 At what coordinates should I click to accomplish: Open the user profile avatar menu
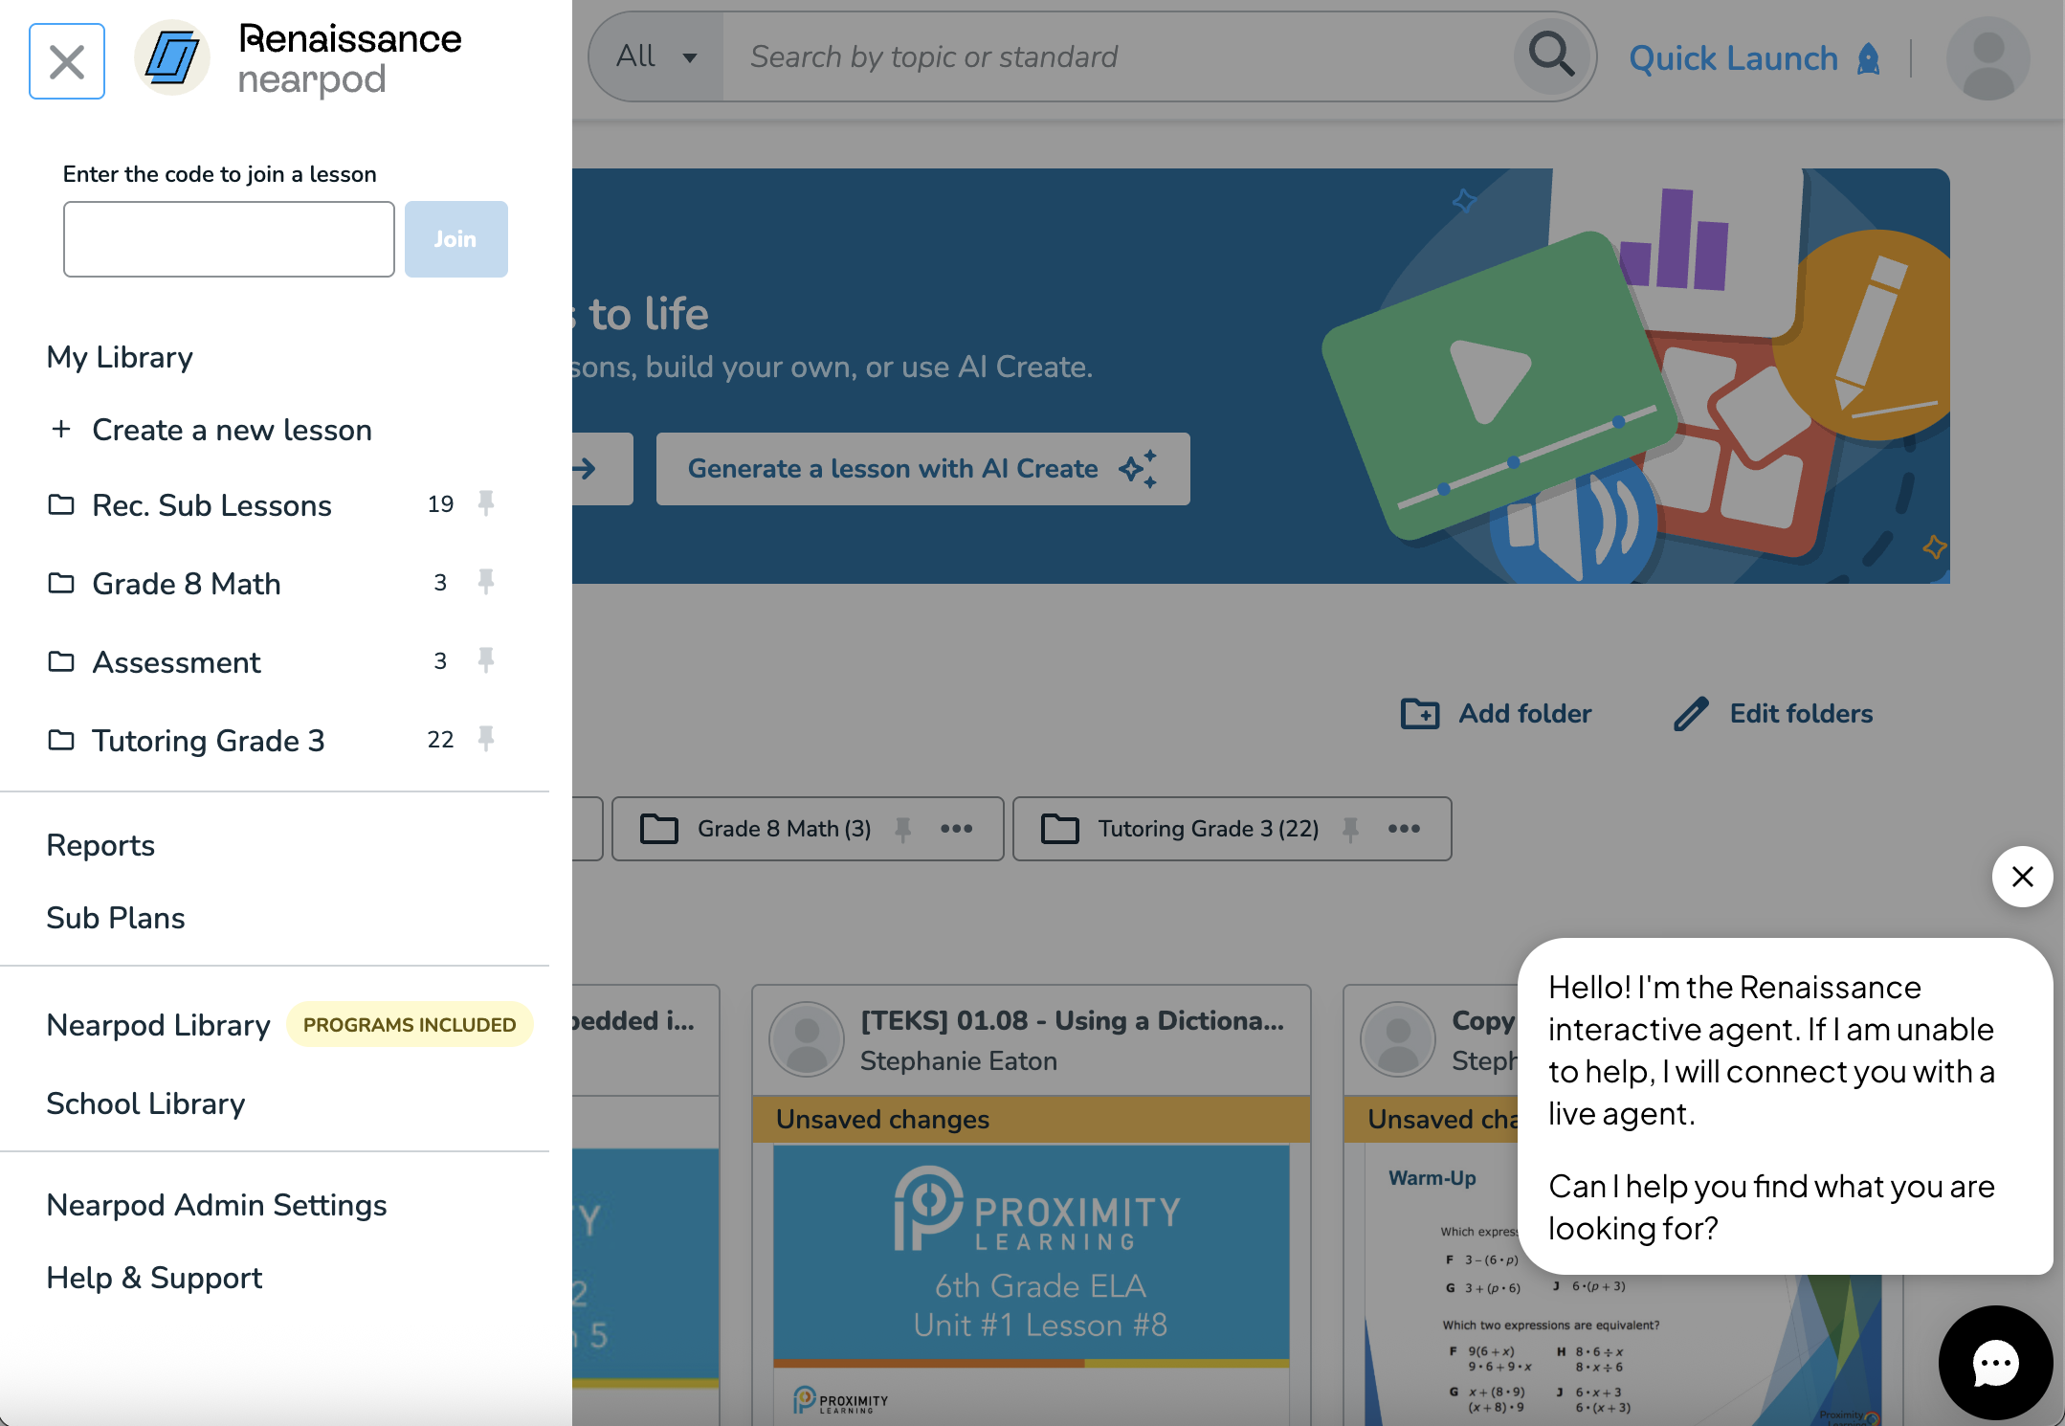pyautogui.click(x=1987, y=58)
